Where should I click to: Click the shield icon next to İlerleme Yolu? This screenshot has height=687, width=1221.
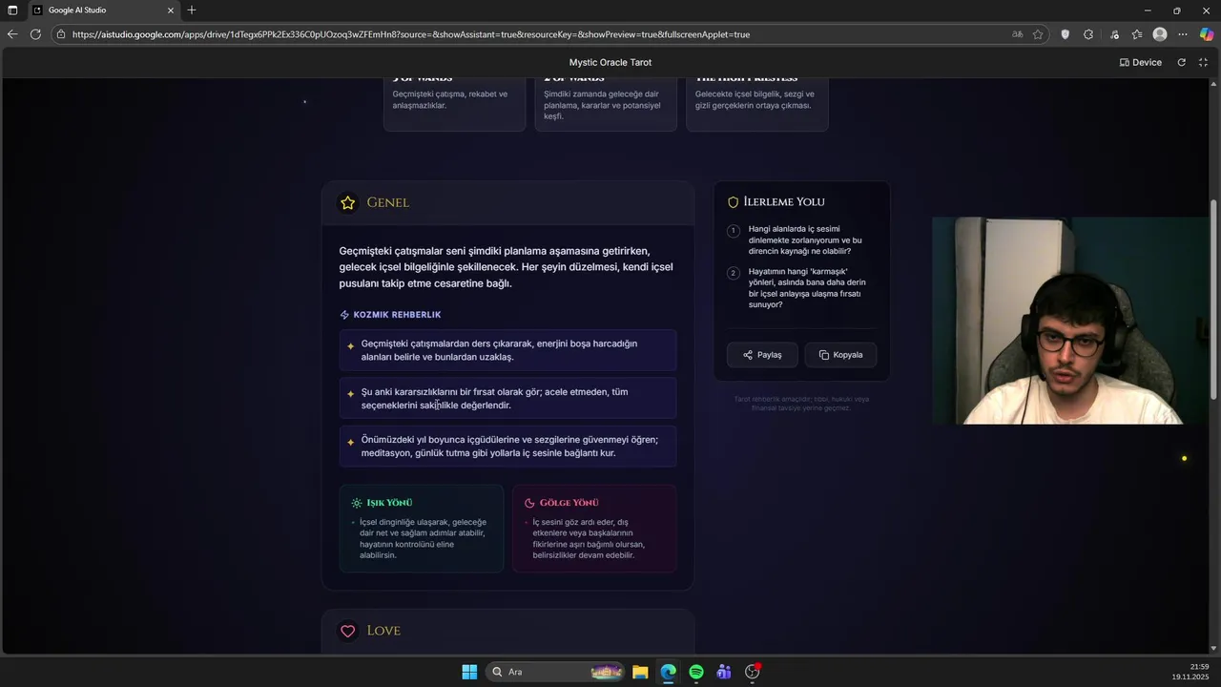(x=733, y=202)
